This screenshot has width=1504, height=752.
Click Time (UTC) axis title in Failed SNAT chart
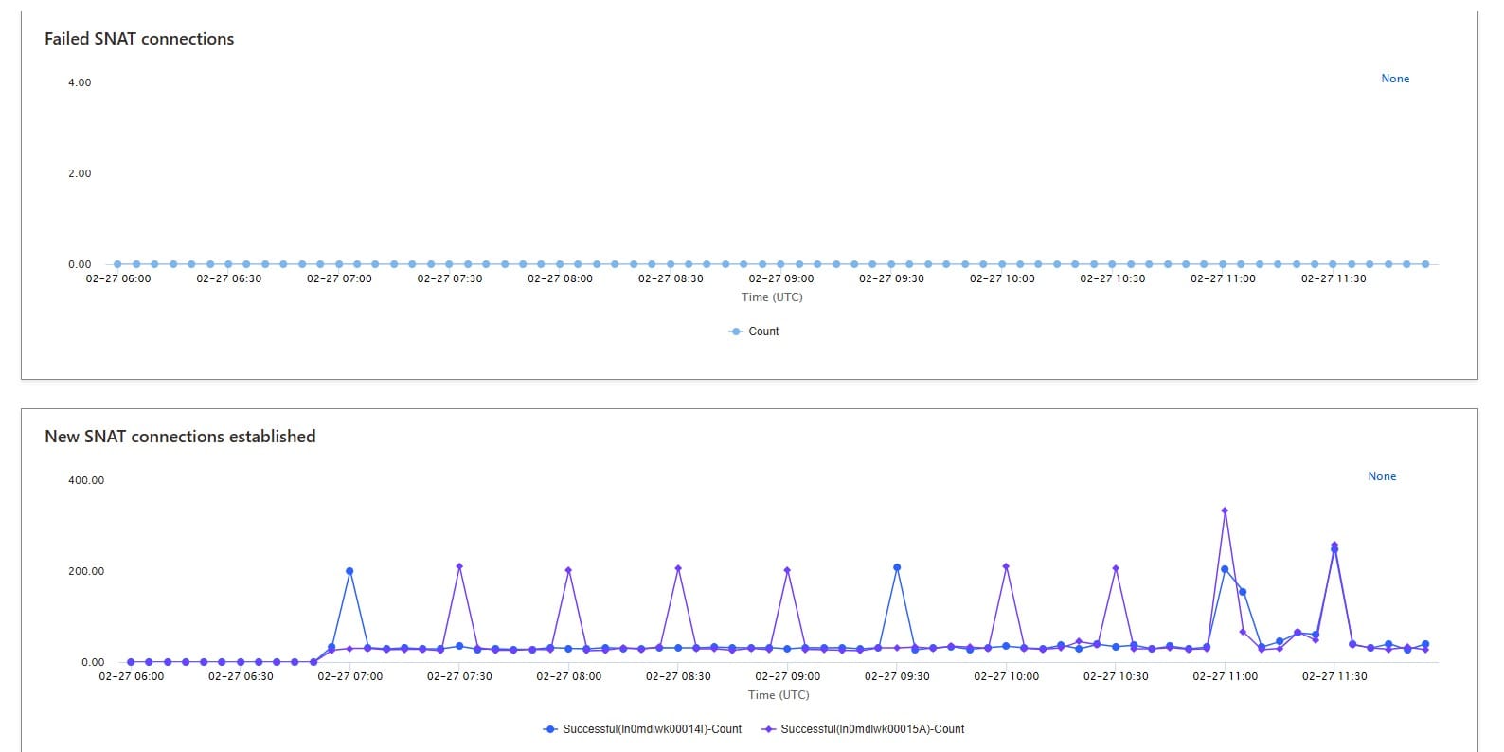772,297
